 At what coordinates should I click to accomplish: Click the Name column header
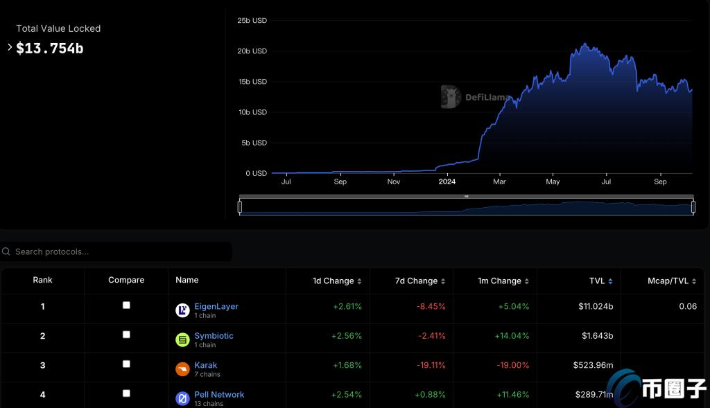pyautogui.click(x=187, y=280)
